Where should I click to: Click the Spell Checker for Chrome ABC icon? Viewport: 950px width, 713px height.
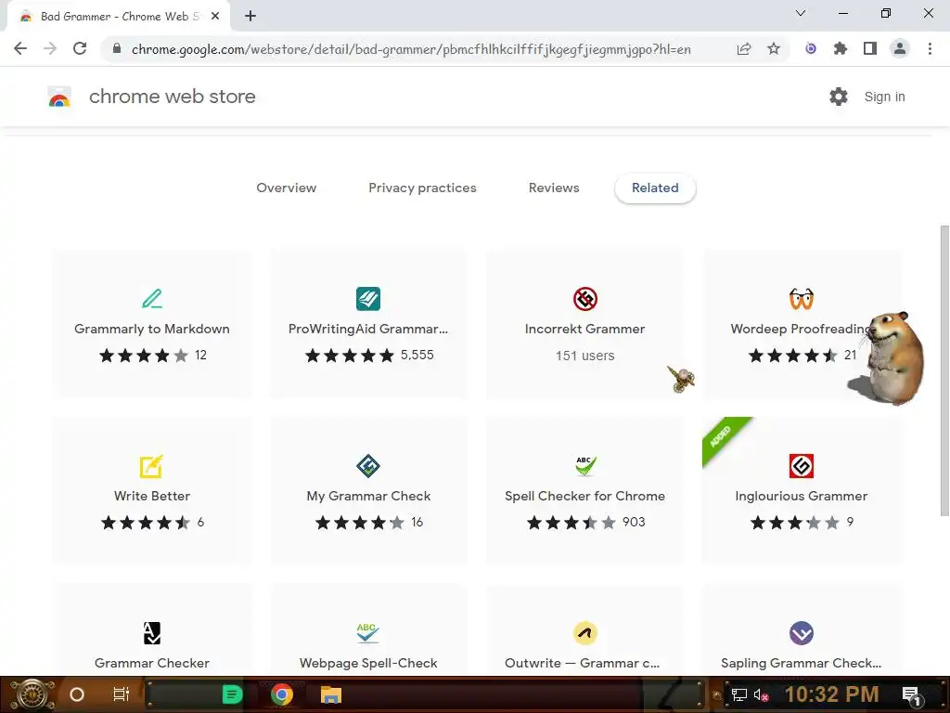584,466
